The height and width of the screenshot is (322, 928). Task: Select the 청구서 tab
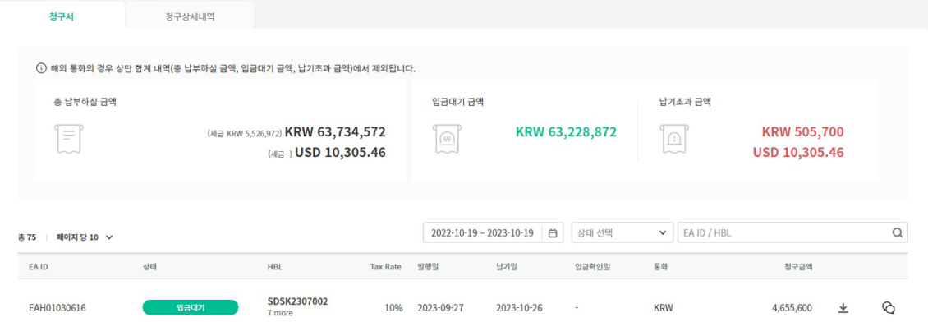coord(62,16)
